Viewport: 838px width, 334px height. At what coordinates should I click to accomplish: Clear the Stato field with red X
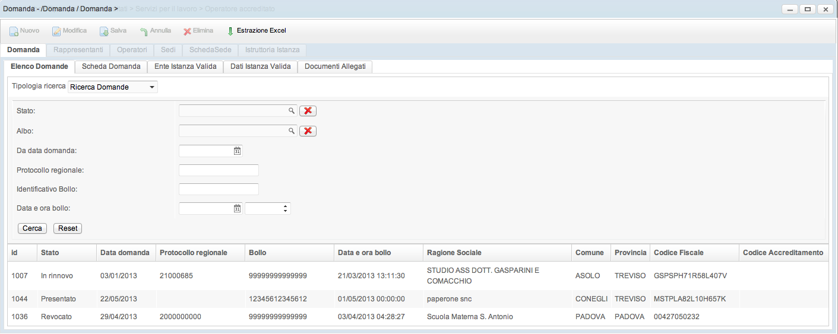(308, 111)
